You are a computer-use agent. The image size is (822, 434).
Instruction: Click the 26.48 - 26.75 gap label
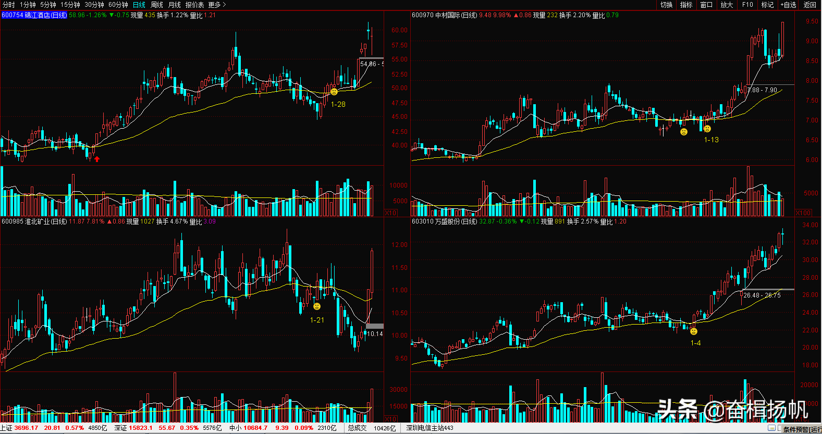pos(762,295)
